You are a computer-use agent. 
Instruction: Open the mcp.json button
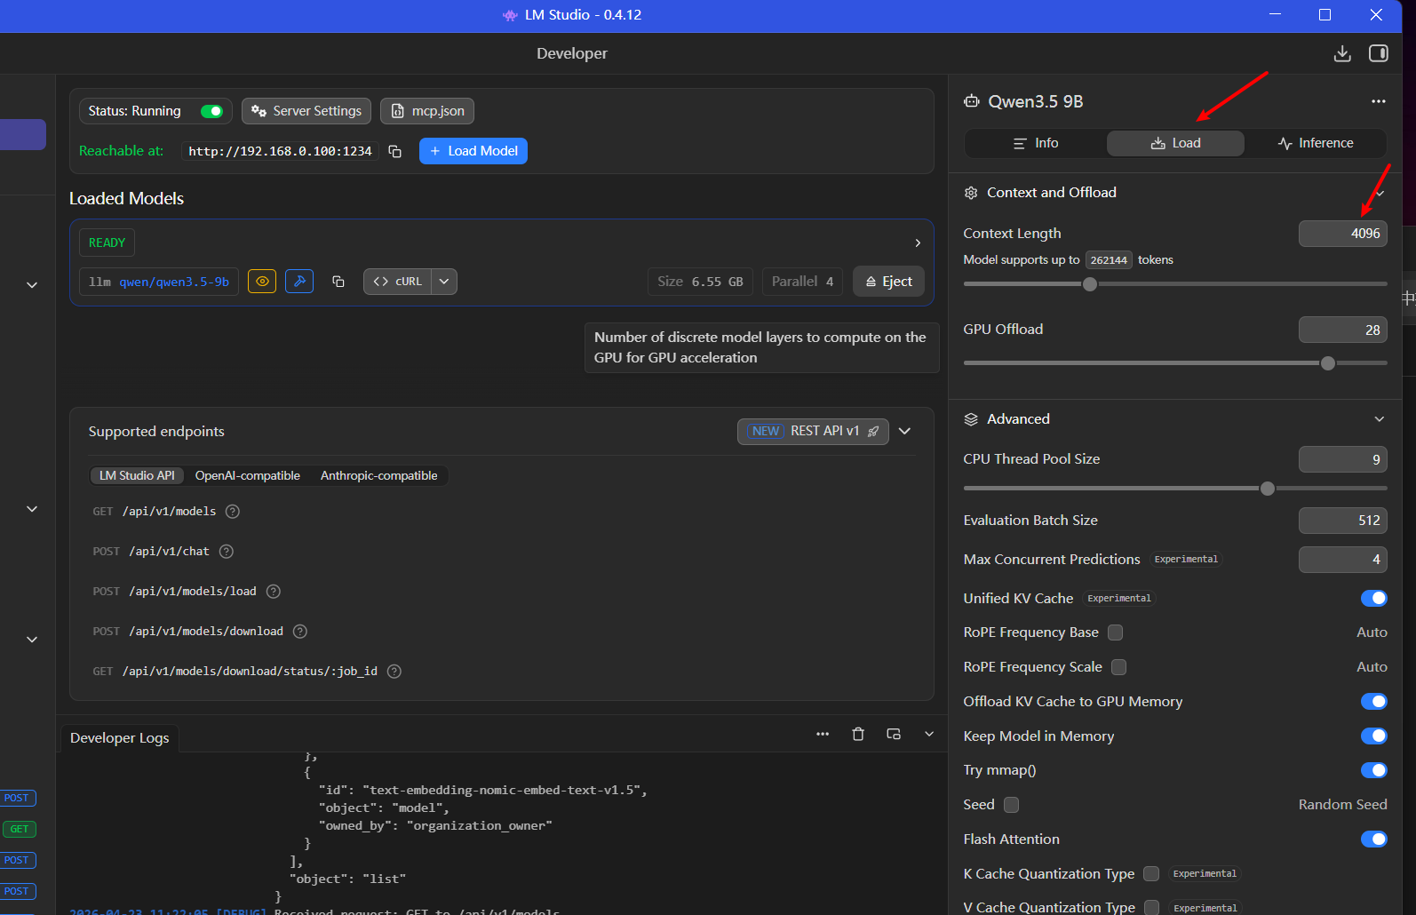click(x=427, y=111)
